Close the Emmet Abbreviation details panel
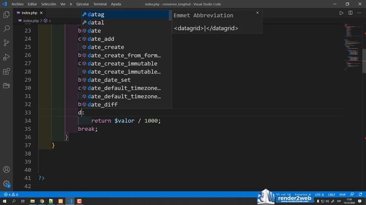The image size is (366, 205). pyautogui.click(x=257, y=13)
